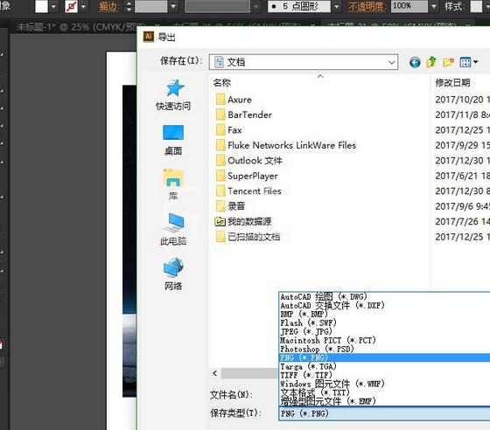Choose Windows 图元文件 (*.WMF) format
This screenshot has width=490, height=430.
(384, 384)
